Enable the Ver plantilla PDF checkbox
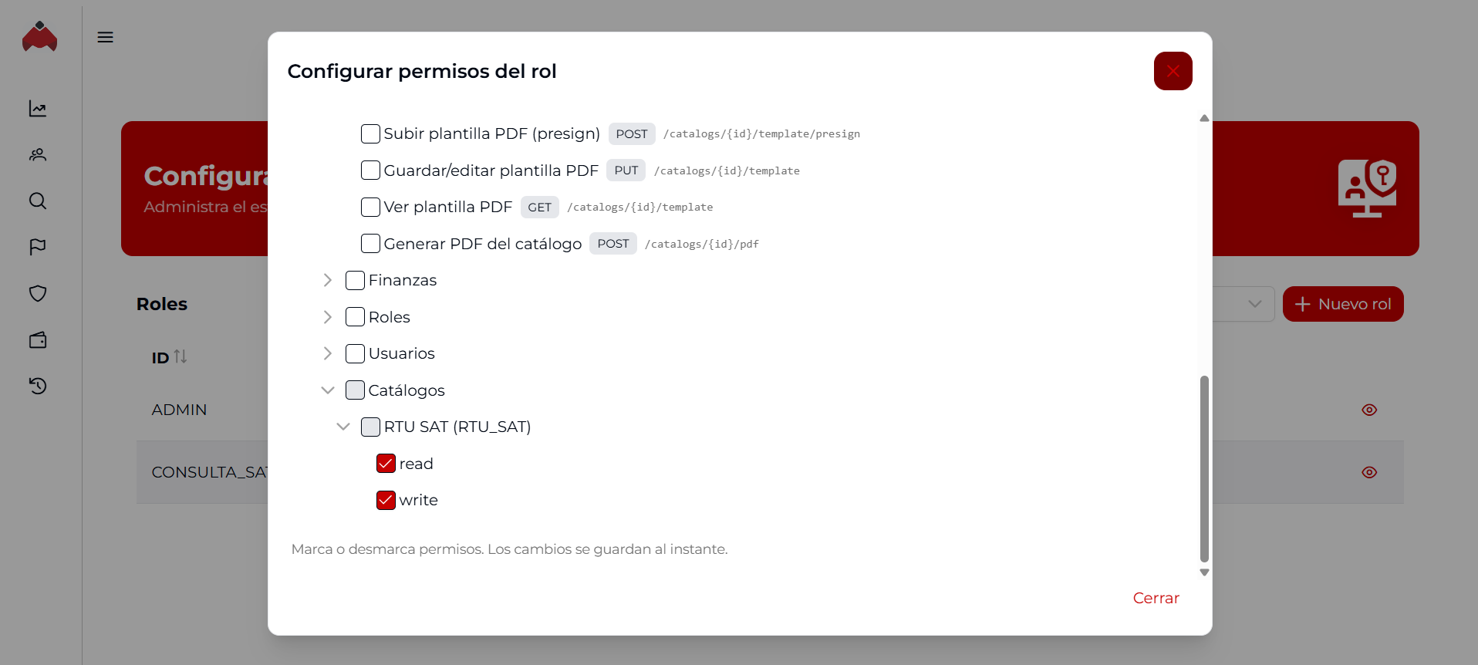 coord(370,207)
